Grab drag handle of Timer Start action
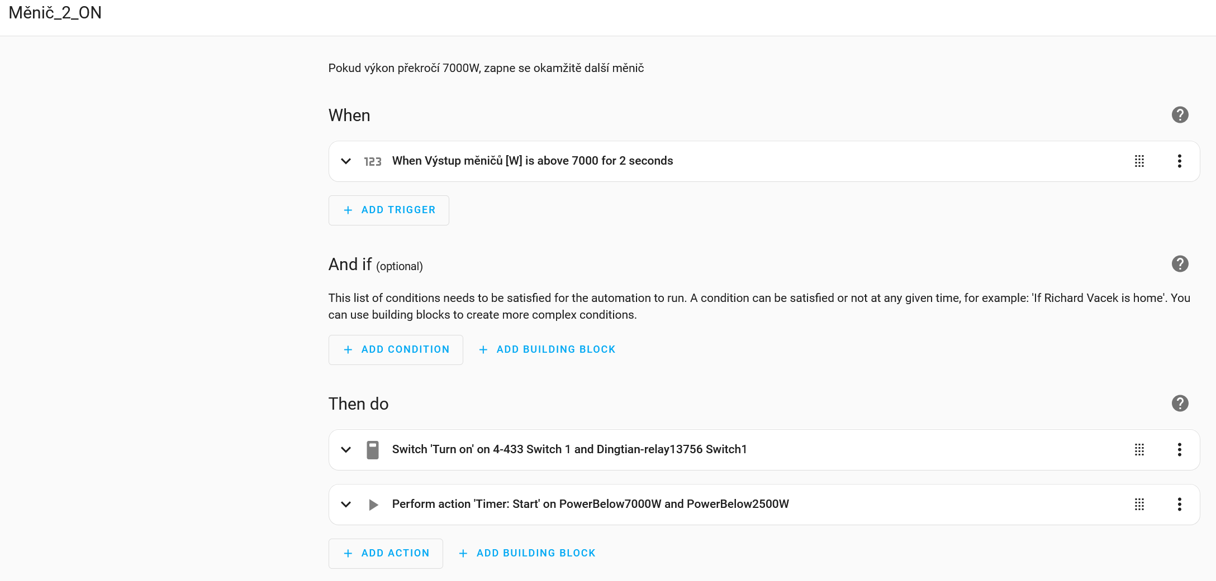The height and width of the screenshot is (581, 1216). point(1139,505)
